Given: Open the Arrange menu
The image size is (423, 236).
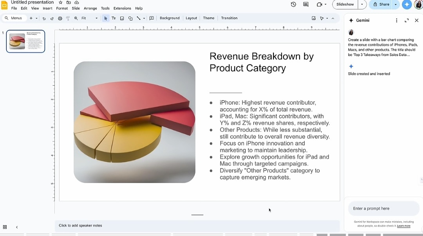Looking at the screenshot, I should [x=90, y=8].
